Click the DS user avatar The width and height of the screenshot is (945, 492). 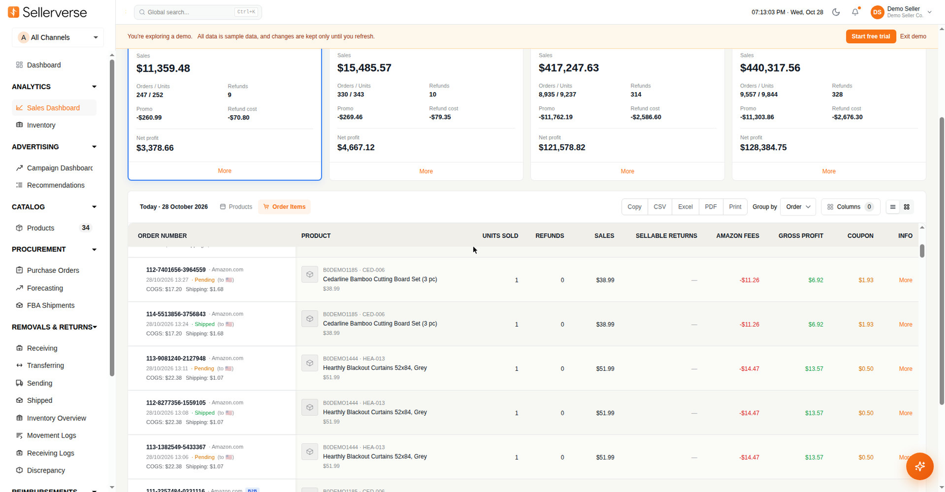tap(877, 12)
